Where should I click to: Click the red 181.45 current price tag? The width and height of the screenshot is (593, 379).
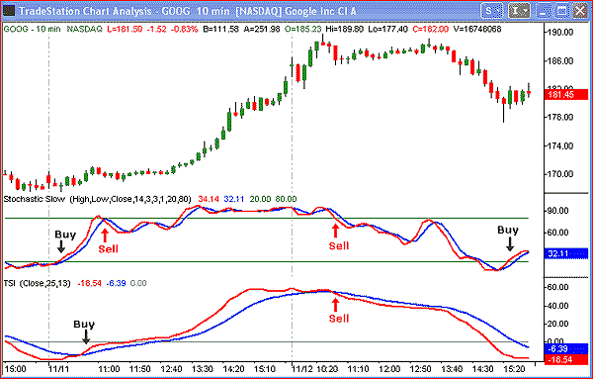[565, 95]
